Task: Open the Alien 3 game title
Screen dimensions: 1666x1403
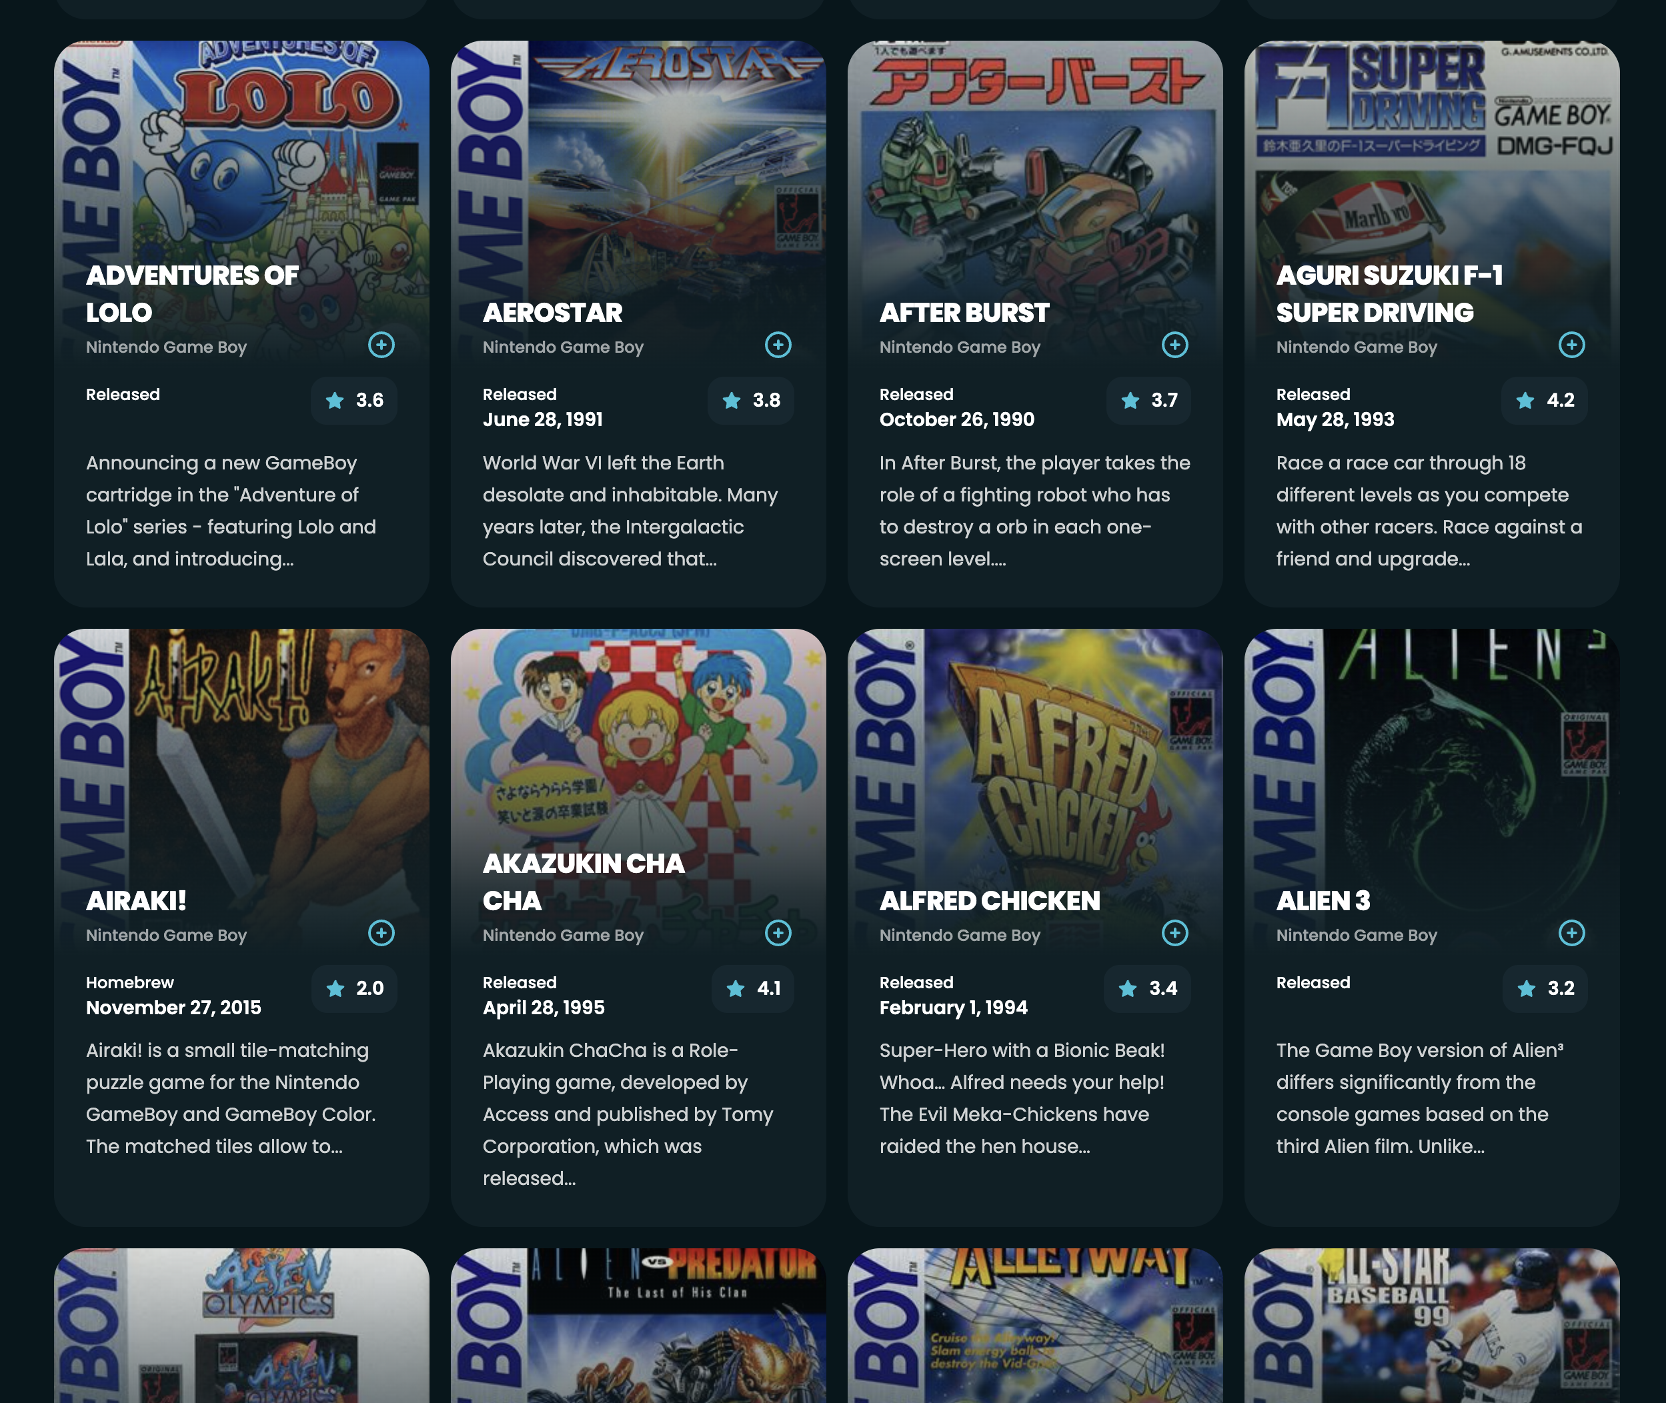Action: tap(1323, 900)
